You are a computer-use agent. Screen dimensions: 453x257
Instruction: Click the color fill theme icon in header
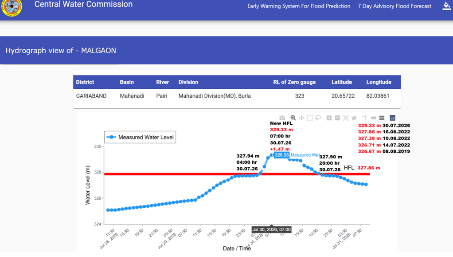point(446,6)
